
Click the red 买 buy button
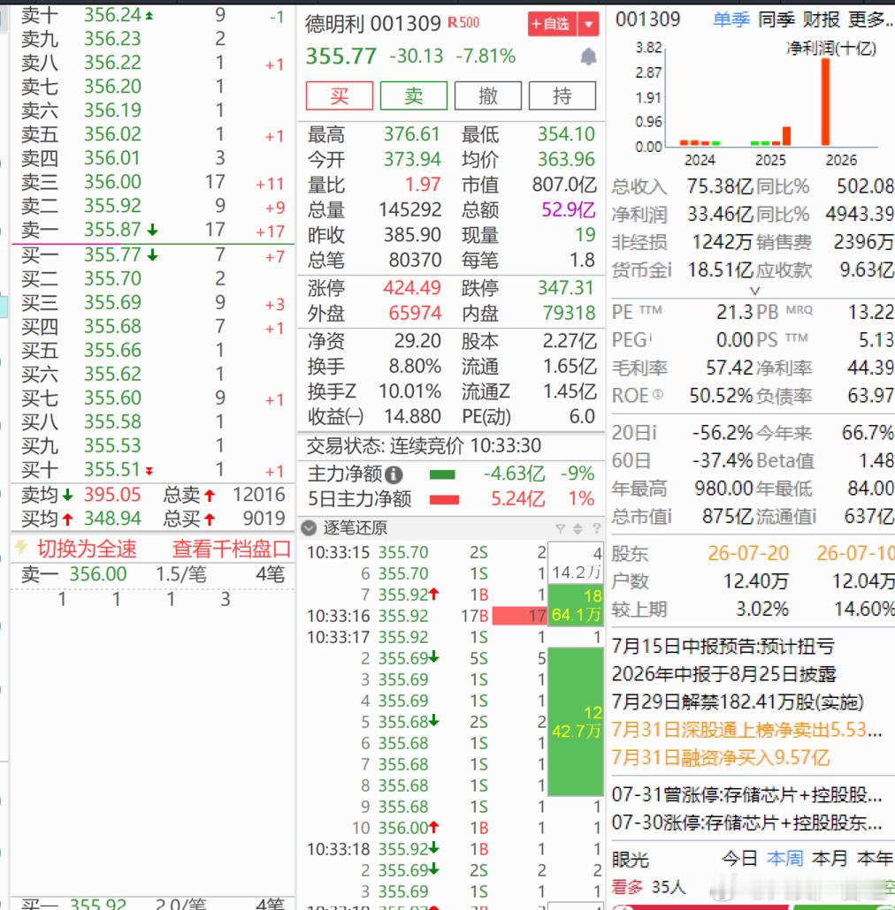[x=340, y=95]
